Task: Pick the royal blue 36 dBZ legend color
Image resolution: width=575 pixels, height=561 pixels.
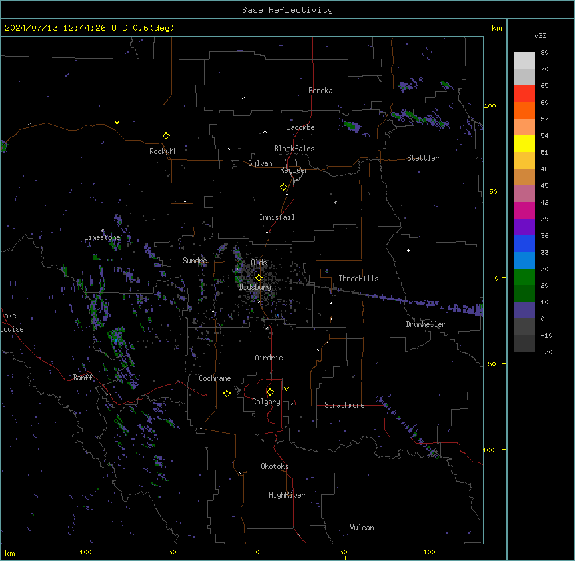Action: 524,243
